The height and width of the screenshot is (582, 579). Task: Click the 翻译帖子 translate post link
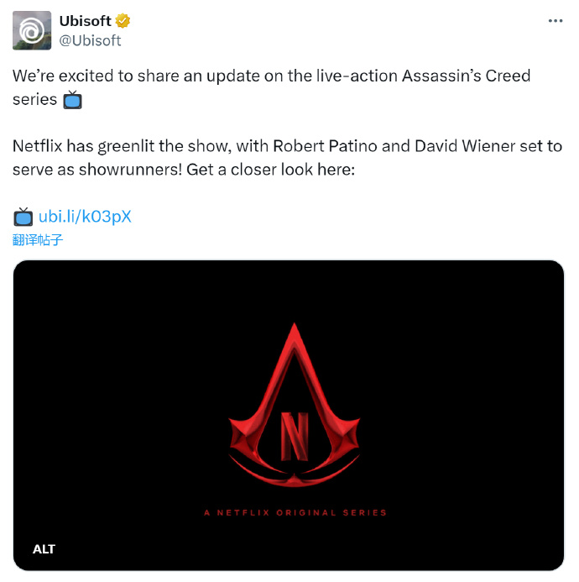[x=38, y=240]
